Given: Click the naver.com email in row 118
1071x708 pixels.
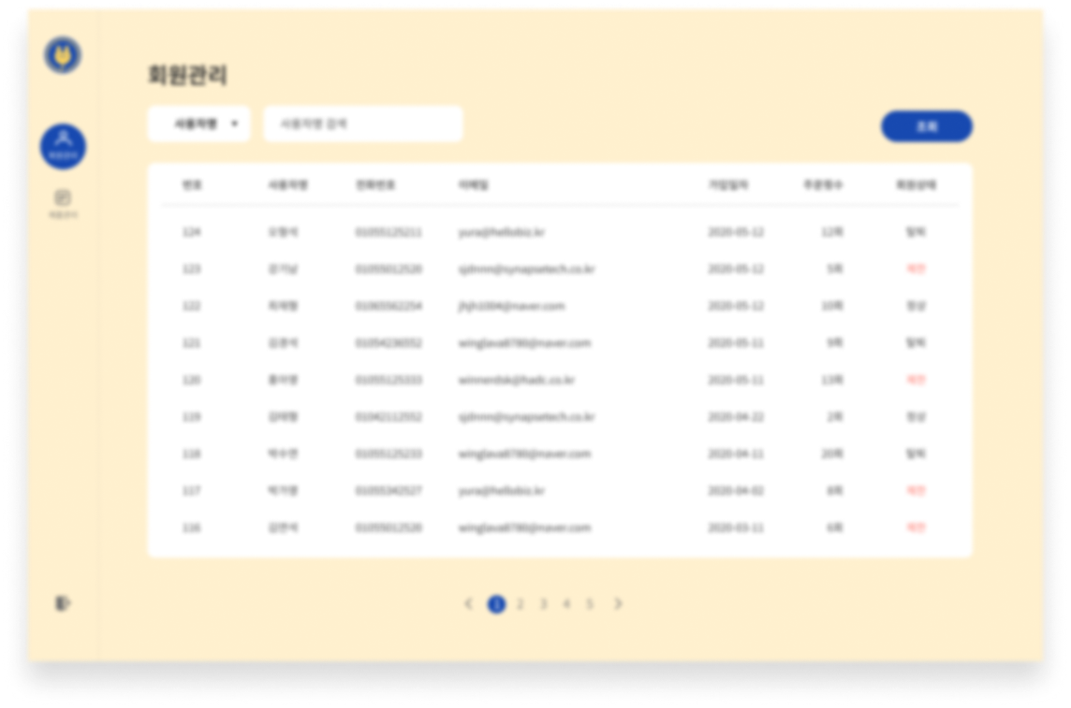Looking at the screenshot, I should coord(524,454).
